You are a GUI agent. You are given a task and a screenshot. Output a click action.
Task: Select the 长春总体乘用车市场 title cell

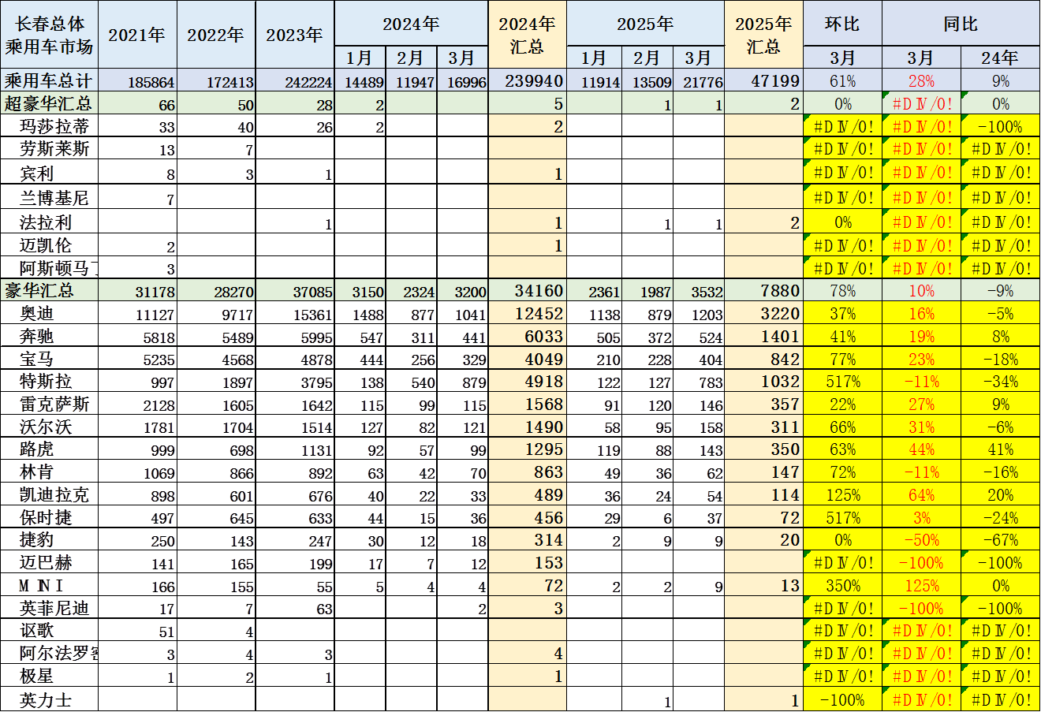49,35
